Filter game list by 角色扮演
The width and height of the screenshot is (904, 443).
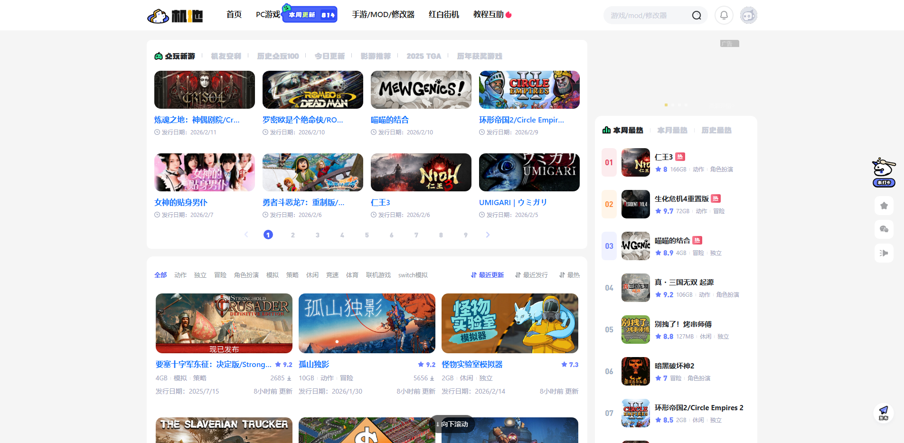[246, 275]
